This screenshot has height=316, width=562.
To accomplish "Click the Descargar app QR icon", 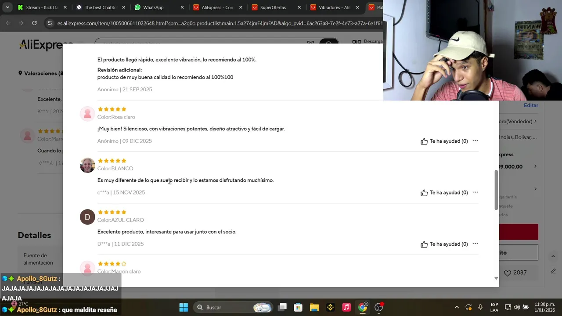I will pyautogui.click(x=357, y=42).
